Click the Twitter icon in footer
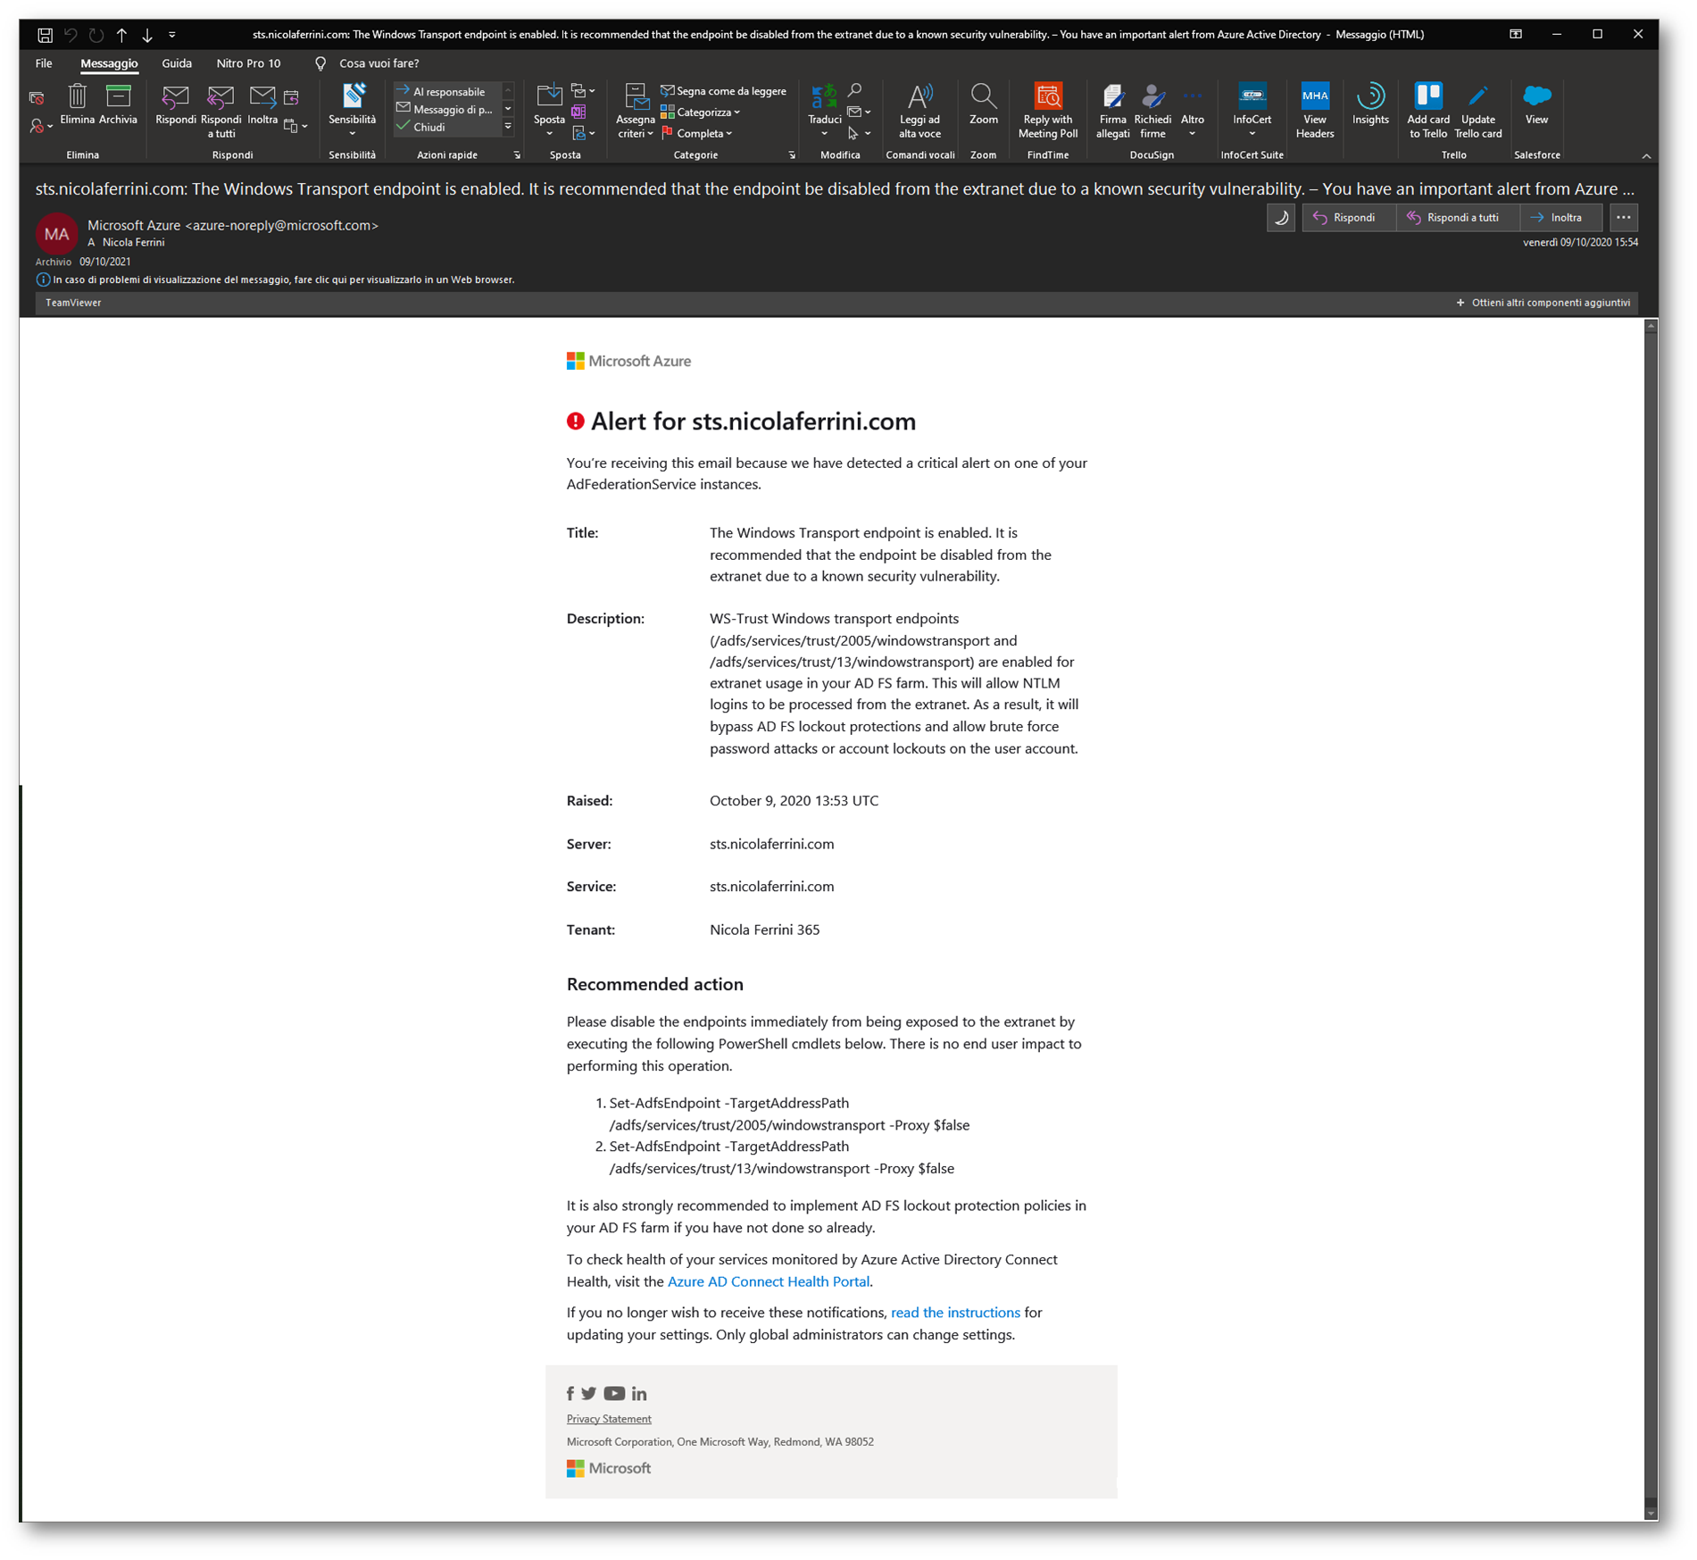Viewport: 1697px width, 1560px height. point(589,1393)
